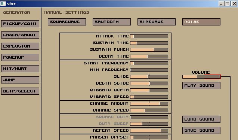
Task: Select the Sawtooth waveform
Action: click(112, 22)
